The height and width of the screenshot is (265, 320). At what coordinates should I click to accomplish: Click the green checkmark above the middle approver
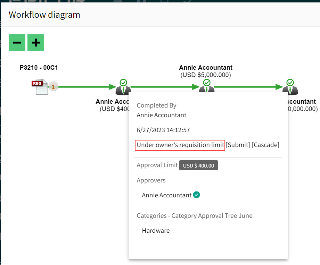[x=206, y=82]
